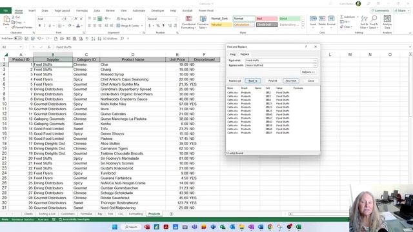Click the Undo arrow in quick access bar
413x232 pixels.
39,39
